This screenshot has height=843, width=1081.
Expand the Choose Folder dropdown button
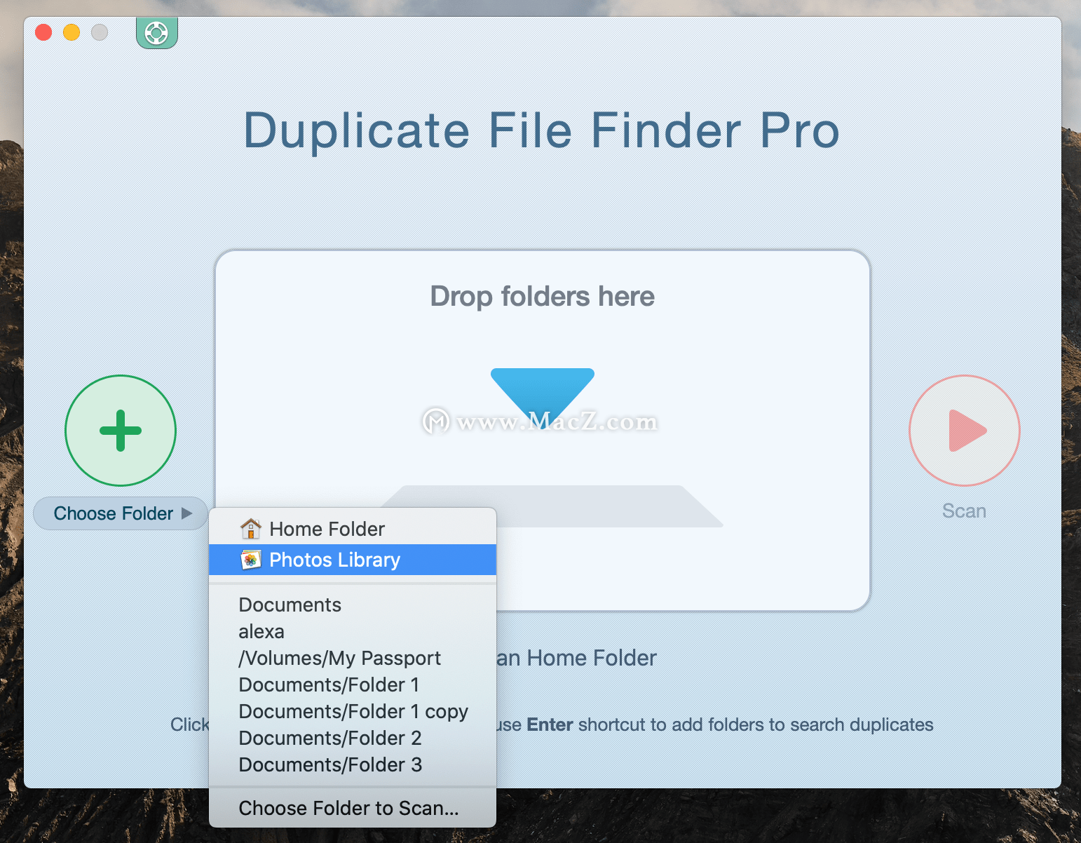click(x=121, y=513)
